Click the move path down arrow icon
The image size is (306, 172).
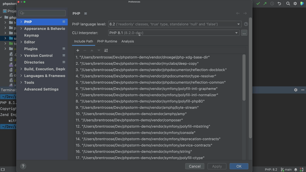[99, 51]
